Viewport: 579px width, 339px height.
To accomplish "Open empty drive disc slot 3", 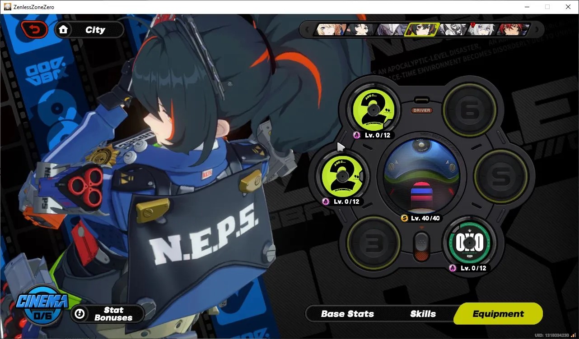I will click(374, 243).
